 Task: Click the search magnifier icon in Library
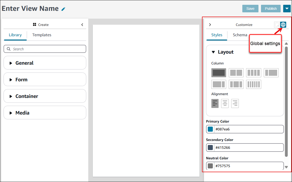(x=9, y=49)
